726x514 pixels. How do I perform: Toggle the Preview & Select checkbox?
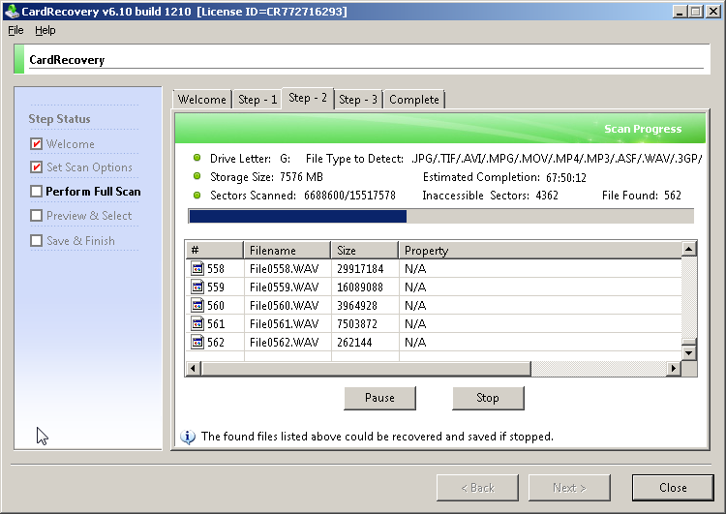(36, 215)
